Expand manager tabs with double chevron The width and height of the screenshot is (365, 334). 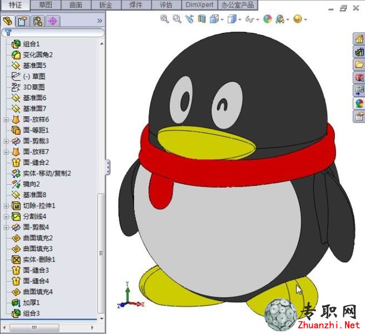tap(100, 21)
